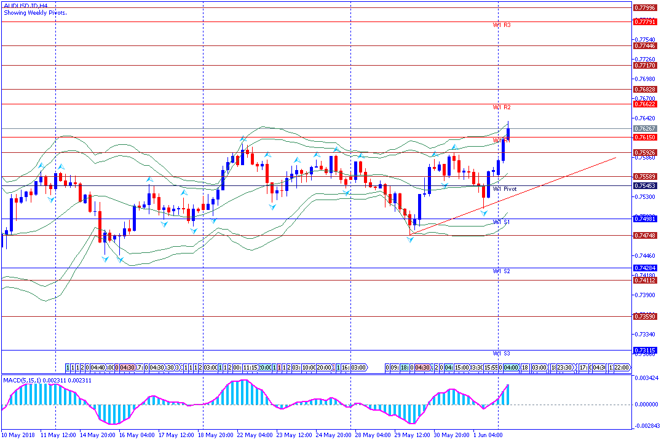This screenshot has width=664, height=442.
Task: Click the red rising trendline
Action: point(513,196)
